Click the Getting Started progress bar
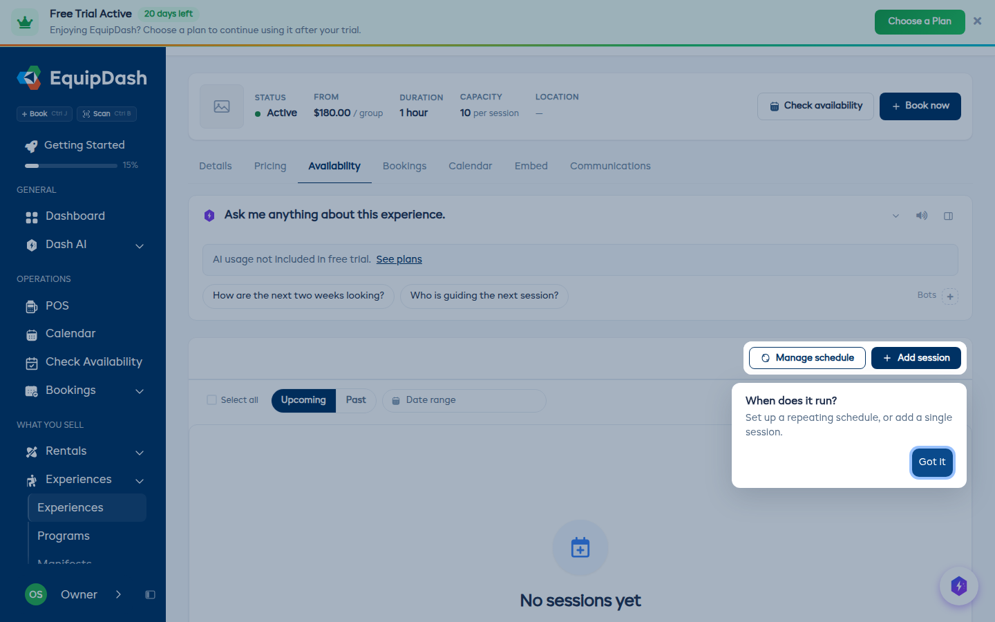Viewport: 995px width, 622px height. [x=71, y=166]
